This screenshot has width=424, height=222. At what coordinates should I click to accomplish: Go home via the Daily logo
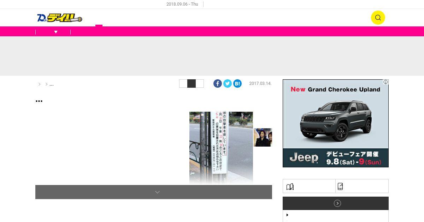(x=59, y=18)
